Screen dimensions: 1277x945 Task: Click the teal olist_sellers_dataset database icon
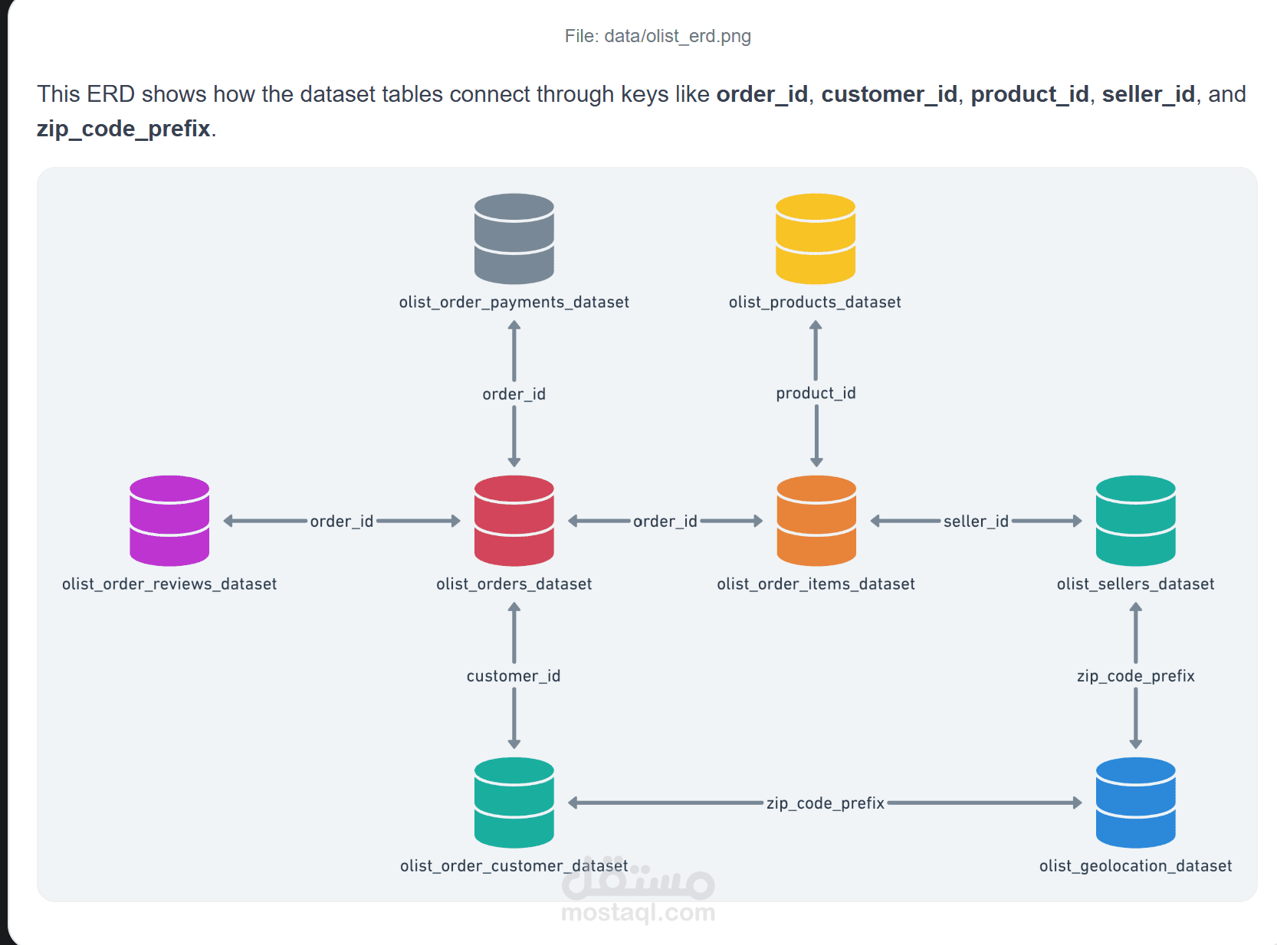pyautogui.click(x=1135, y=520)
